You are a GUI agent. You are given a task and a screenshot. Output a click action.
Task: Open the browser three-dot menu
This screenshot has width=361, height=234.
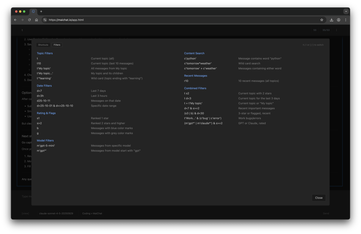coord(346,20)
